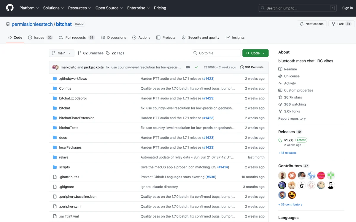Open the Open Source dropdown menu
The width and height of the screenshot is (356, 222).
(x=109, y=8)
